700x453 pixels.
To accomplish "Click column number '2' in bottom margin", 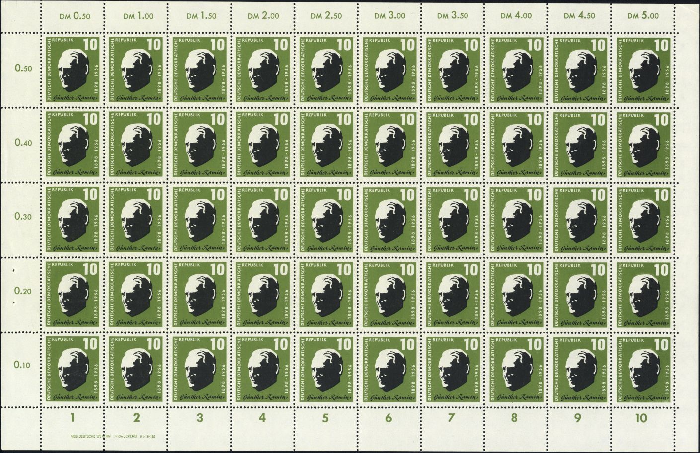I will 137,418.
